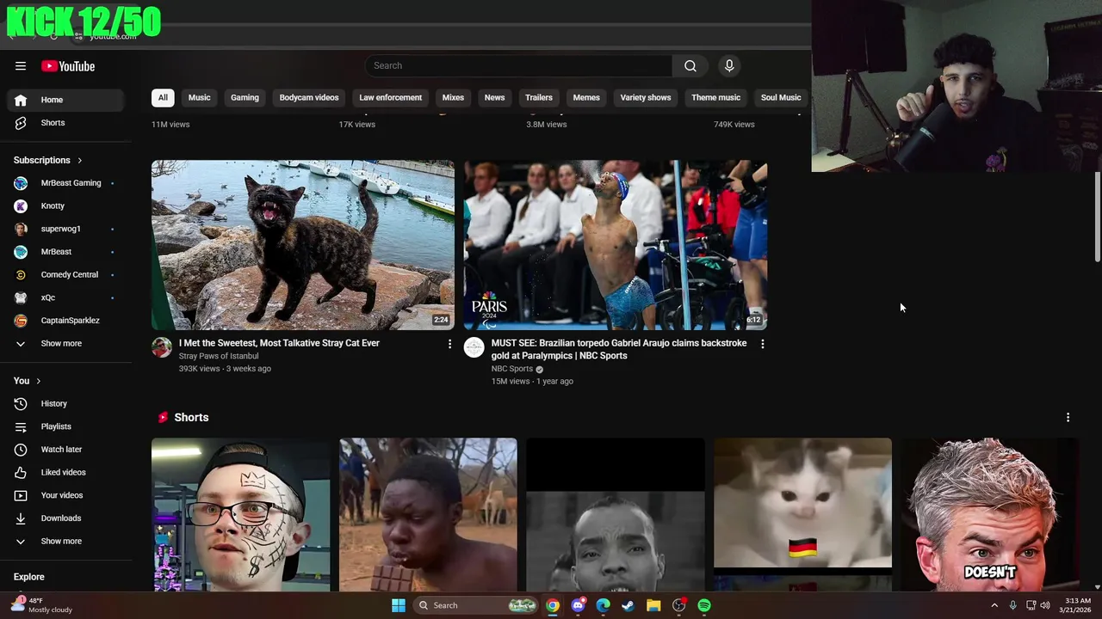Select the Music filter chip
Screen dimensions: 1102x619
pos(199,98)
